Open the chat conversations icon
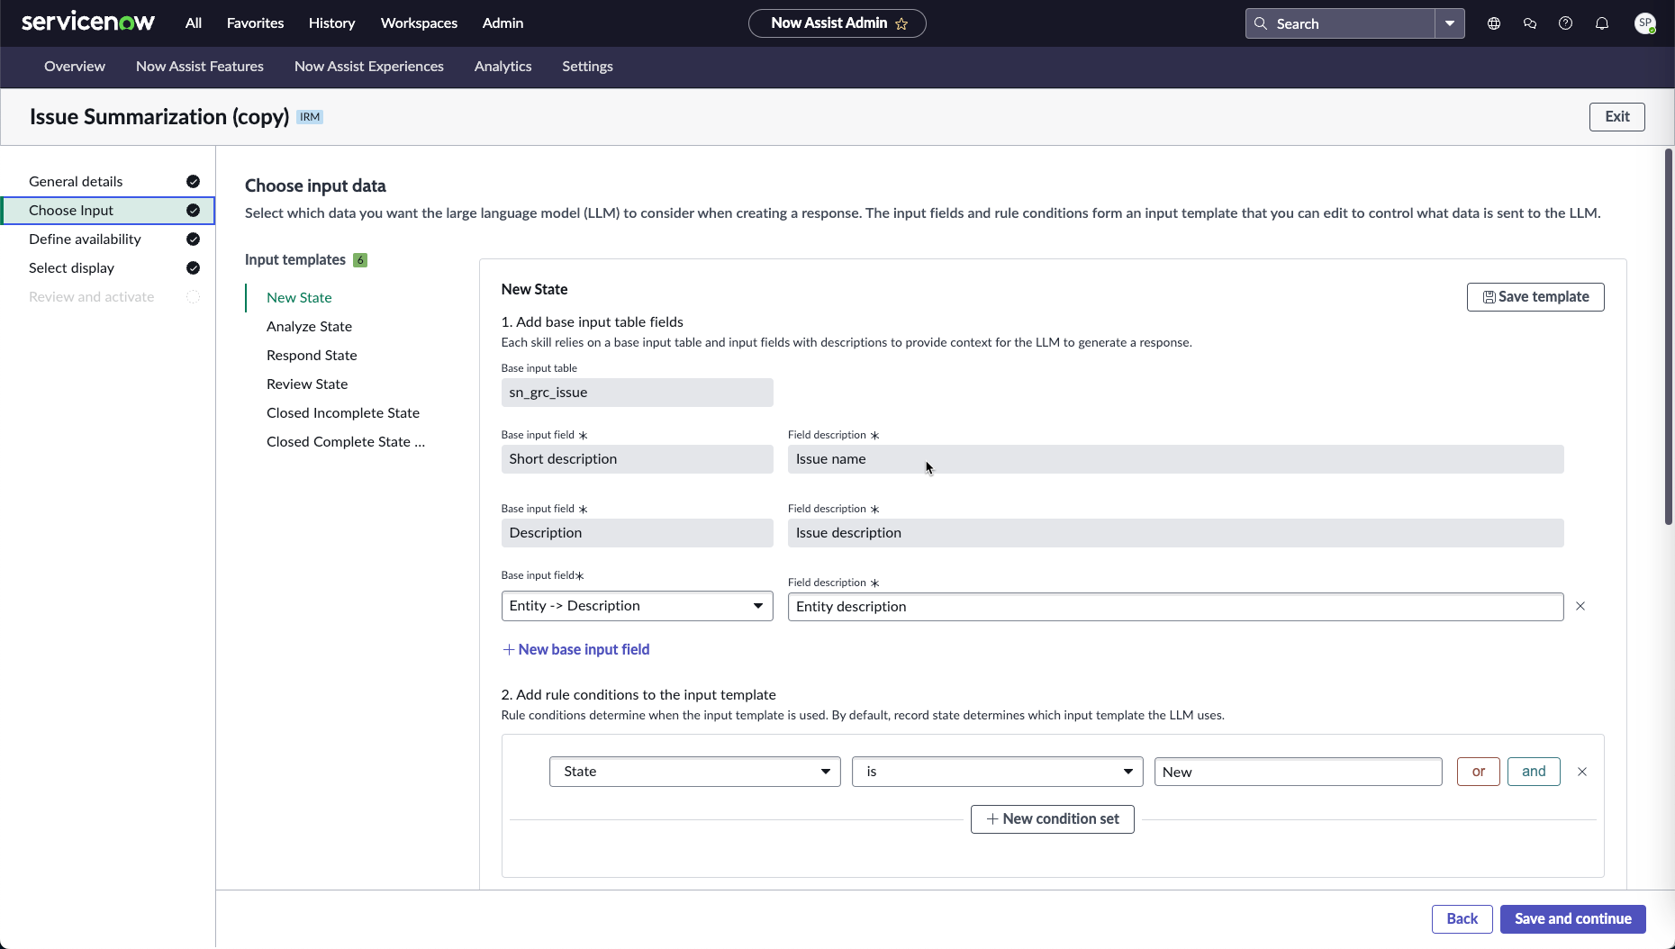Image resolution: width=1675 pixels, height=949 pixels. click(x=1530, y=23)
